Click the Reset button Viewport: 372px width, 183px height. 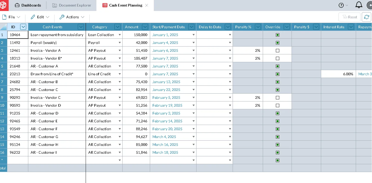[x=349, y=17]
